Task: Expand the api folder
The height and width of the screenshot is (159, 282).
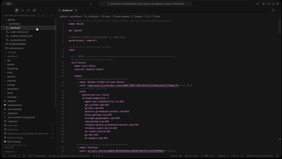Action: point(29,60)
